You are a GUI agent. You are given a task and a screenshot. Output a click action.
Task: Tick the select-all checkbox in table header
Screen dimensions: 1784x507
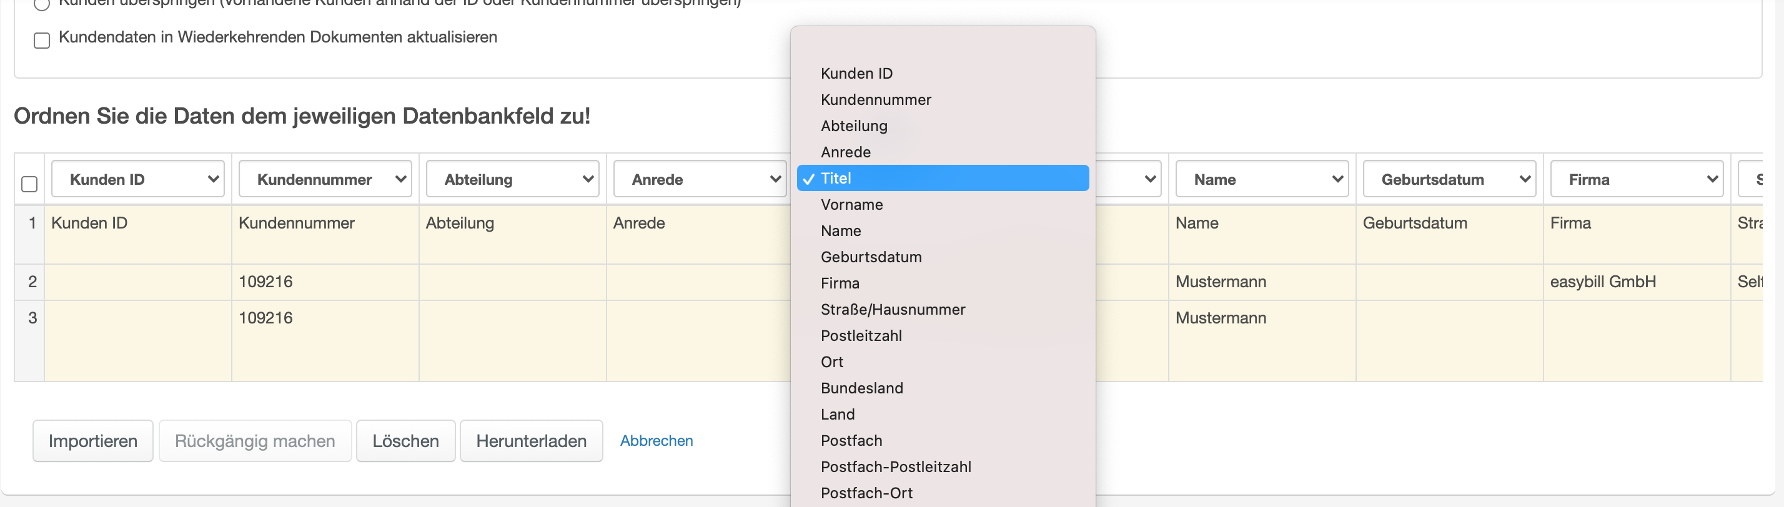29,184
